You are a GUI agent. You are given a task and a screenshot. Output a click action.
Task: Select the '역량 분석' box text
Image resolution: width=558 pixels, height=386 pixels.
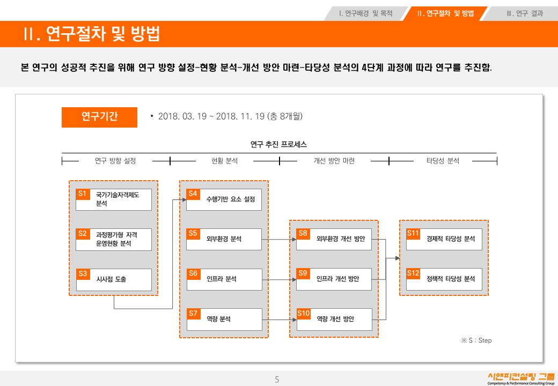point(218,319)
